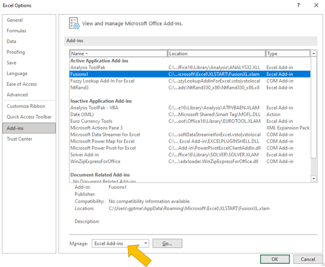Viewport: 325px width, 267px height.
Task: Switch to the Formulas category
Action: (16, 31)
